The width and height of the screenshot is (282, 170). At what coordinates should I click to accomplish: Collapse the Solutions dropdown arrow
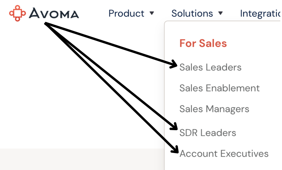[221, 13]
